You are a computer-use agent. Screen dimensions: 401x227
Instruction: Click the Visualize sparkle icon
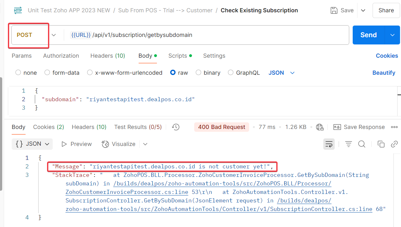[x=105, y=144]
